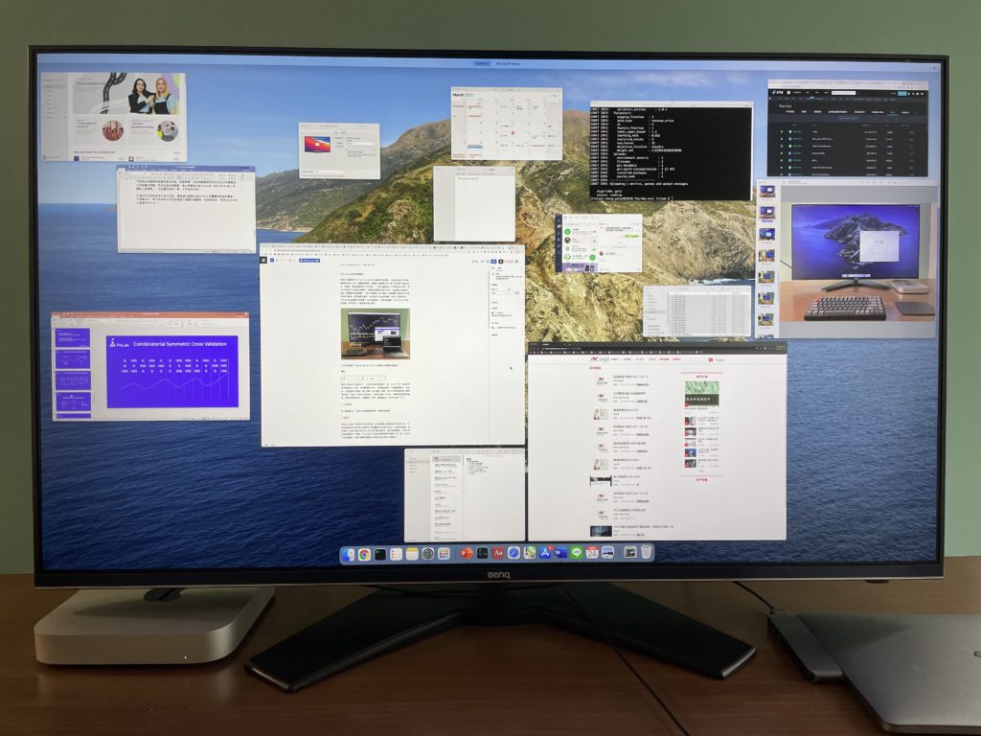The height and width of the screenshot is (736, 981).
Task: Open the Trash in the Dock
Action: coord(646,553)
